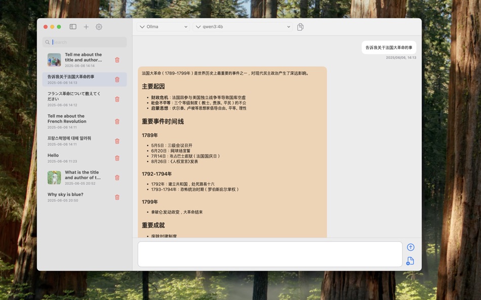Click the thumbnail in the title-and-author chat
The height and width of the screenshot is (300, 481).
click(54, 59)
